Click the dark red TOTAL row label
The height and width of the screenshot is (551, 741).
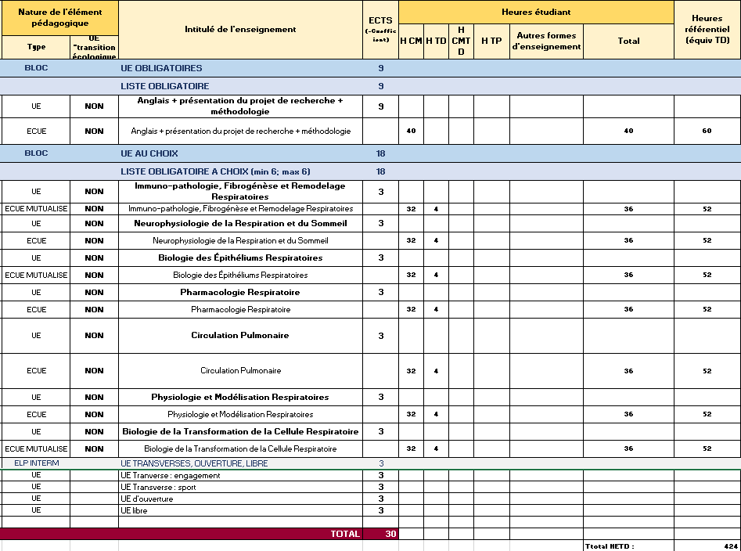(345, 534)
